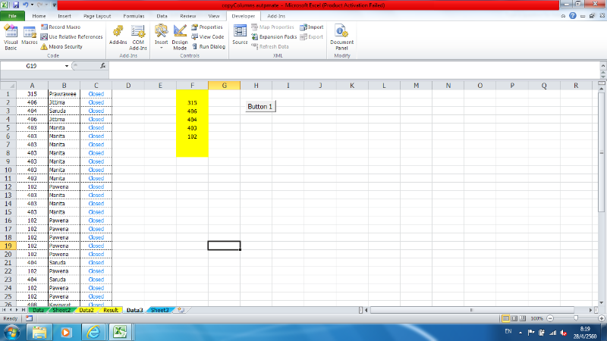Switch to Page Break Preview view

[x=524, y=318]
